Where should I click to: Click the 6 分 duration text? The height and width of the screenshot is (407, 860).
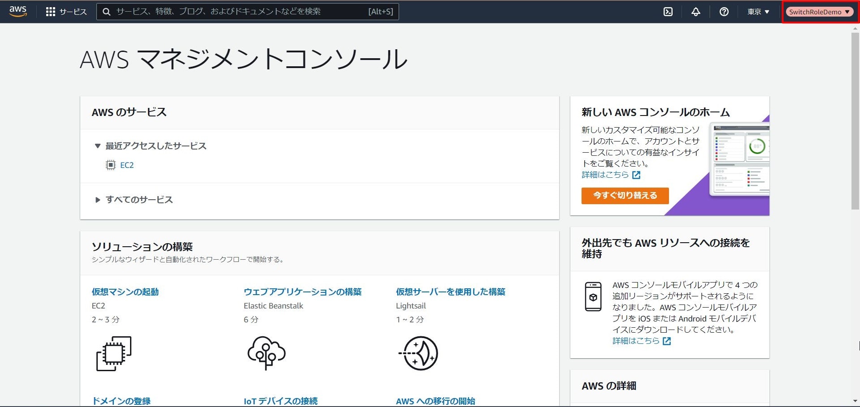251,320
